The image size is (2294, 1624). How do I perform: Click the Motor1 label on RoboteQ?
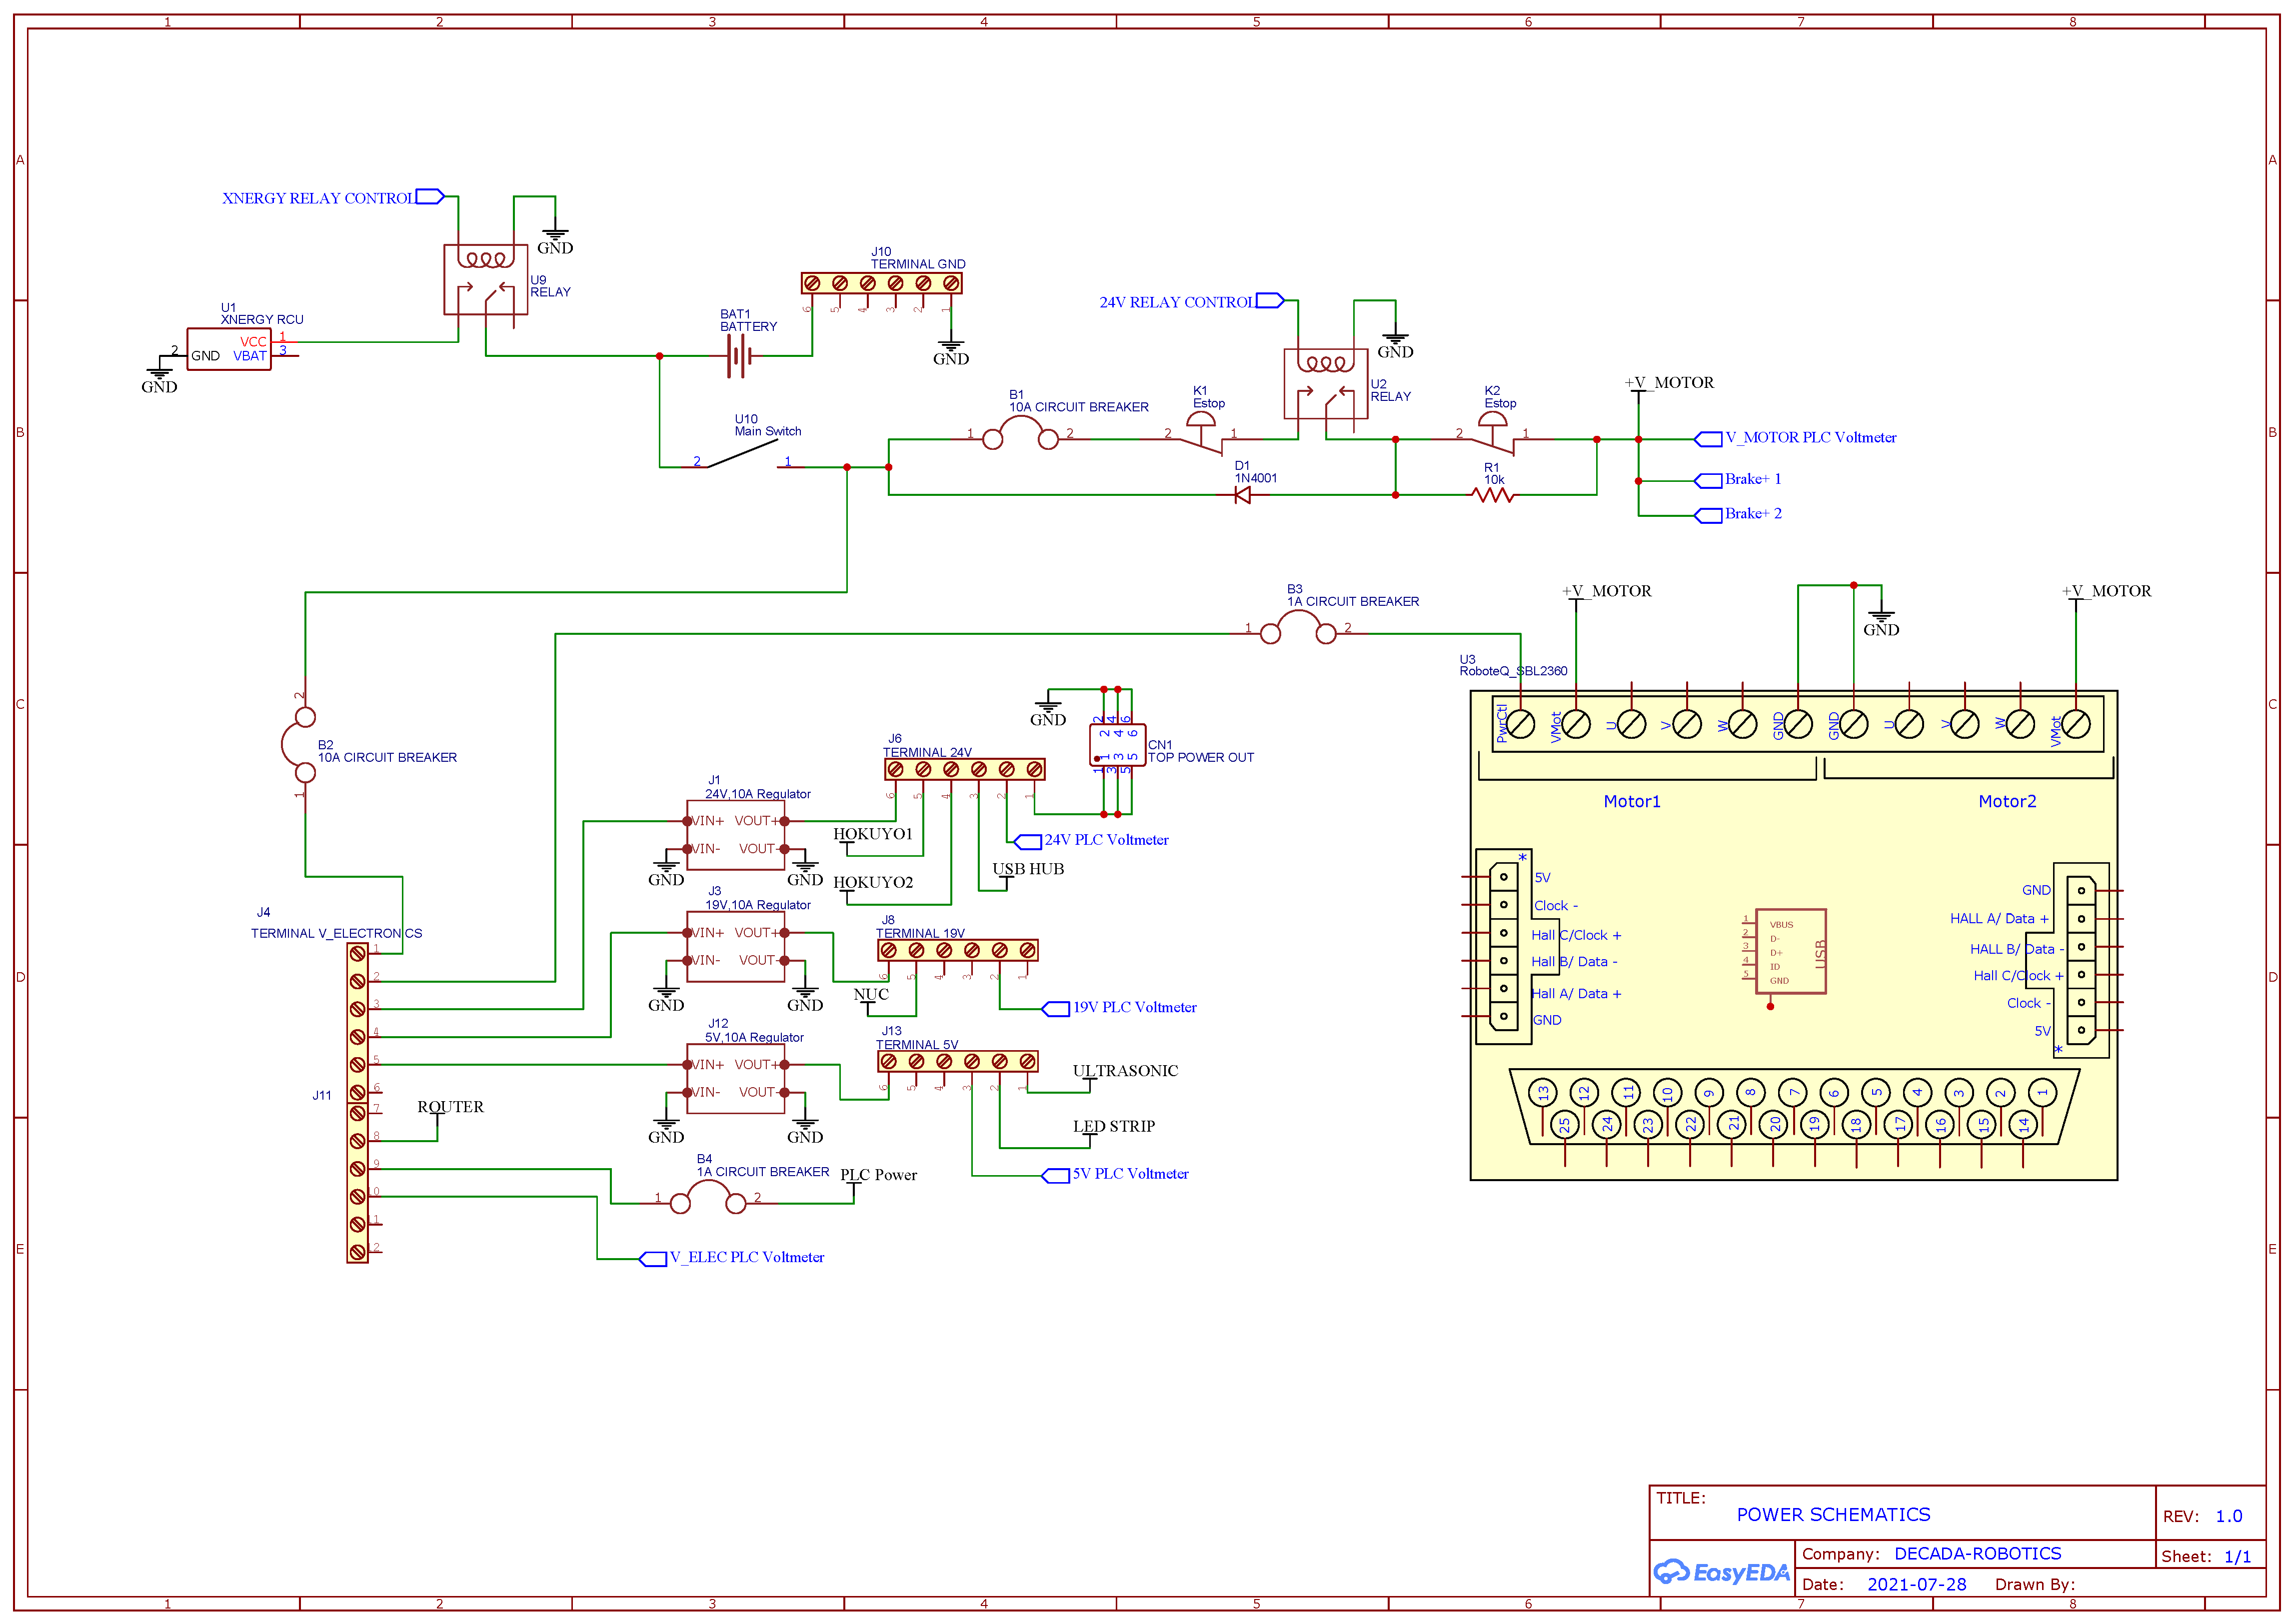click(1632, 801)
